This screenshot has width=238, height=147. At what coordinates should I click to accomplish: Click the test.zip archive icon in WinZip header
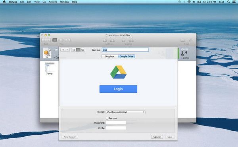coord(47,53)
